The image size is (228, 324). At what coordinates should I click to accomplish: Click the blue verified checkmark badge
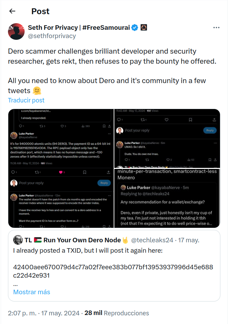point(135,28)
